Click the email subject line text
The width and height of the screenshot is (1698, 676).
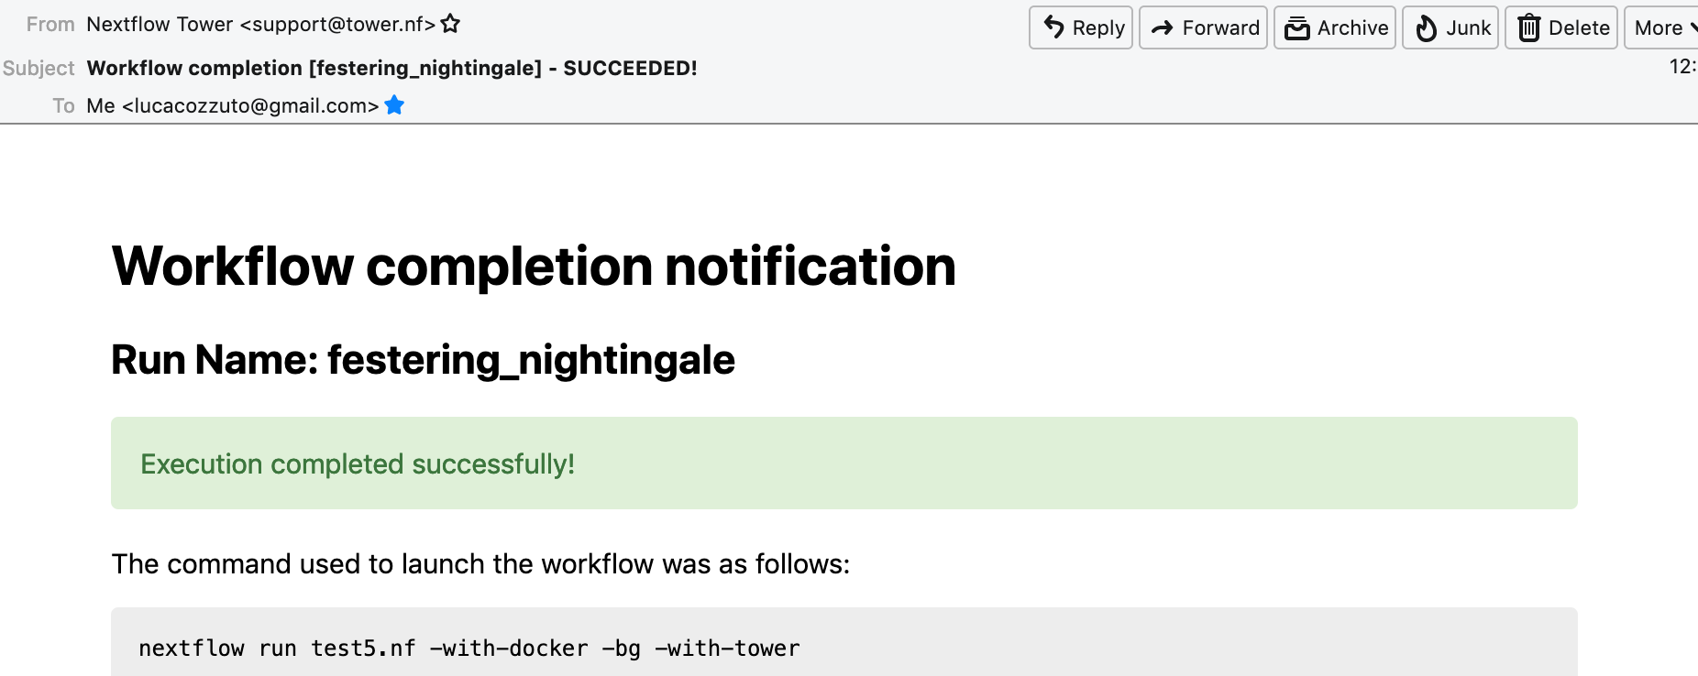[x=391, y=68]
